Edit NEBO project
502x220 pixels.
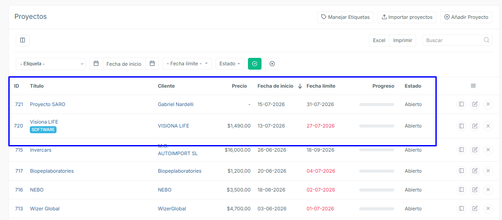click(x=475, y=190)
